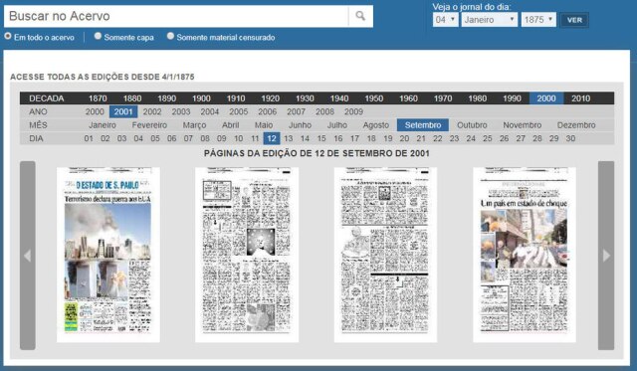Open the O Estado de S. Paulo front page thumbnail
Viewport: 637px width, 371px height.
(x=108, y=255)
